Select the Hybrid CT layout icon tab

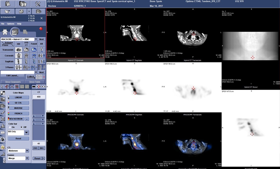tap(27, 44)
